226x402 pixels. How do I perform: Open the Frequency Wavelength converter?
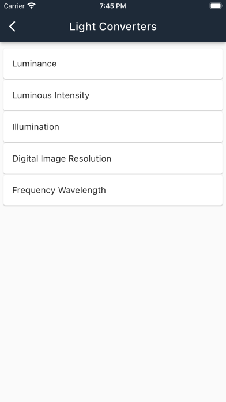click(113, 190)
